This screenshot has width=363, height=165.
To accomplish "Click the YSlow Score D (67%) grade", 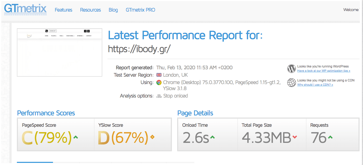I will [123, 138].
